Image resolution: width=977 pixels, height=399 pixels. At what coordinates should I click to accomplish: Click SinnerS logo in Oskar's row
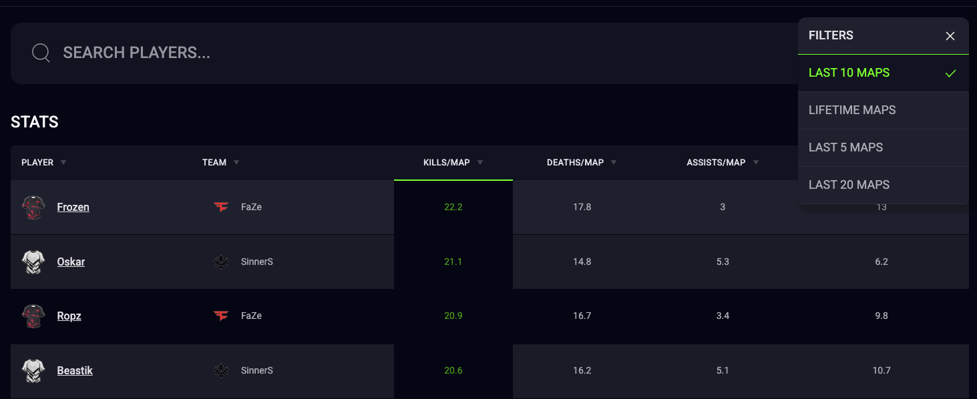(221, 262)
